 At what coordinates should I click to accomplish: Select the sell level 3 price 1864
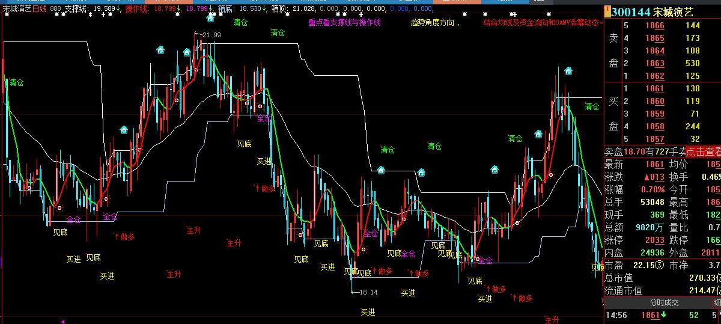654,51
